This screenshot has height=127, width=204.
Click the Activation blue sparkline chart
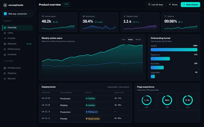point(99,27)
